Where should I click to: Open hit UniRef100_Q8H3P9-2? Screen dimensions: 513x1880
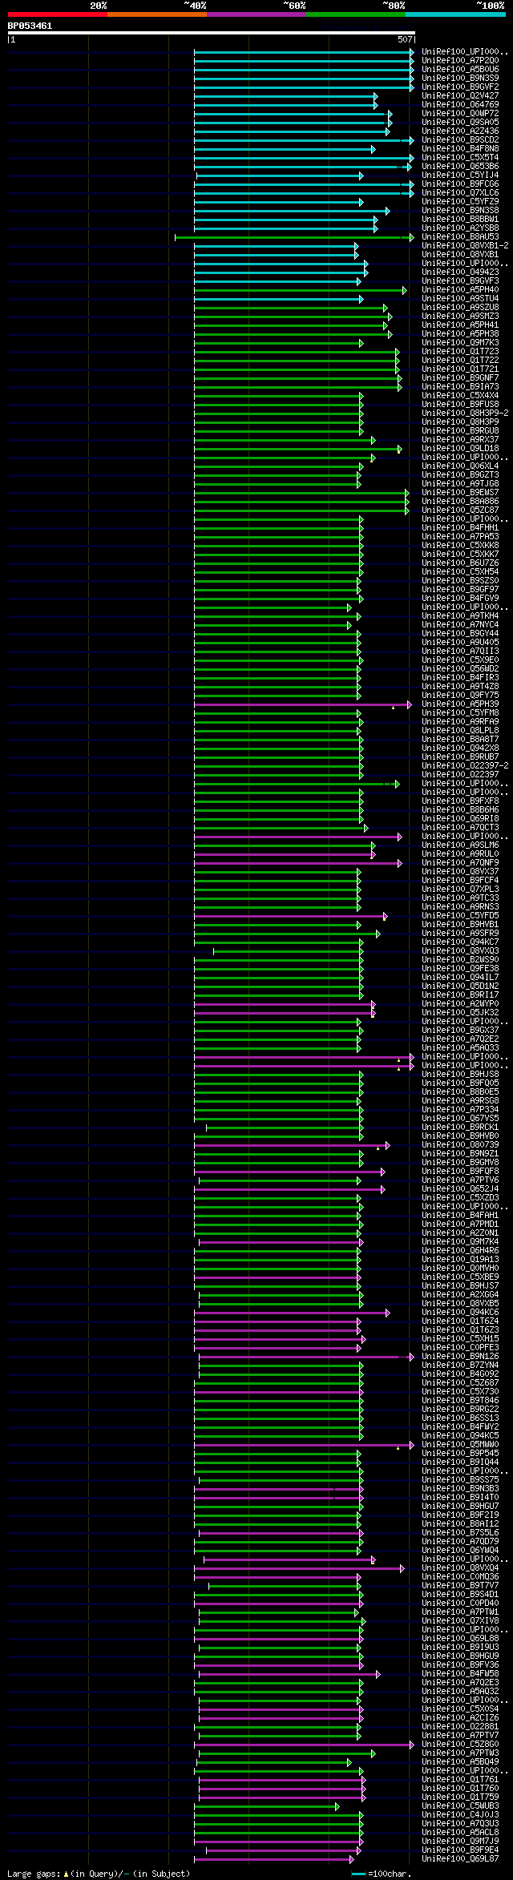coord(465,413)
